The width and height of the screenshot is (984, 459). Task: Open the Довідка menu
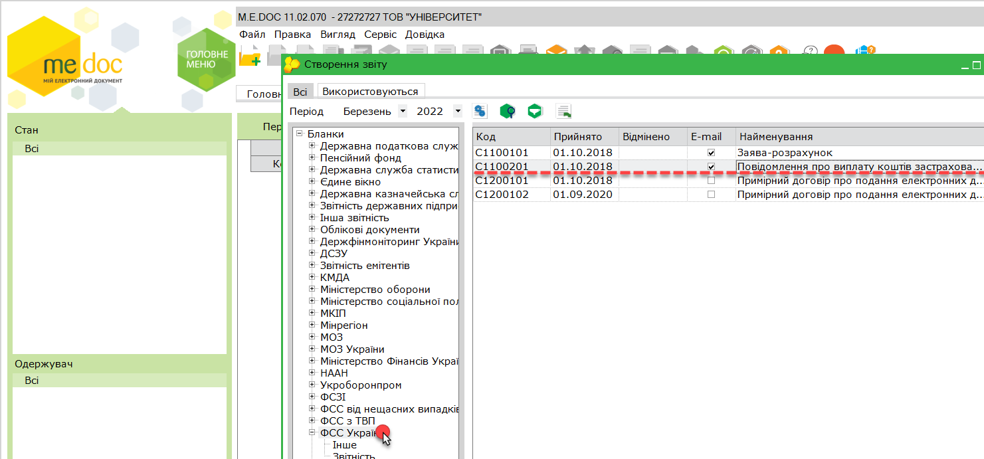(x=425, y=35)
